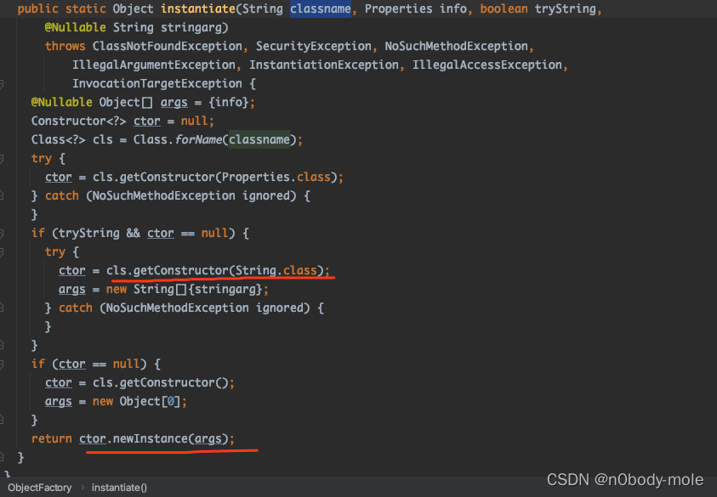The width and height of the screenshot is (717, 497).
Task: Click IllegalAccessException in the throws clause
Action: (x=487, y=65)
